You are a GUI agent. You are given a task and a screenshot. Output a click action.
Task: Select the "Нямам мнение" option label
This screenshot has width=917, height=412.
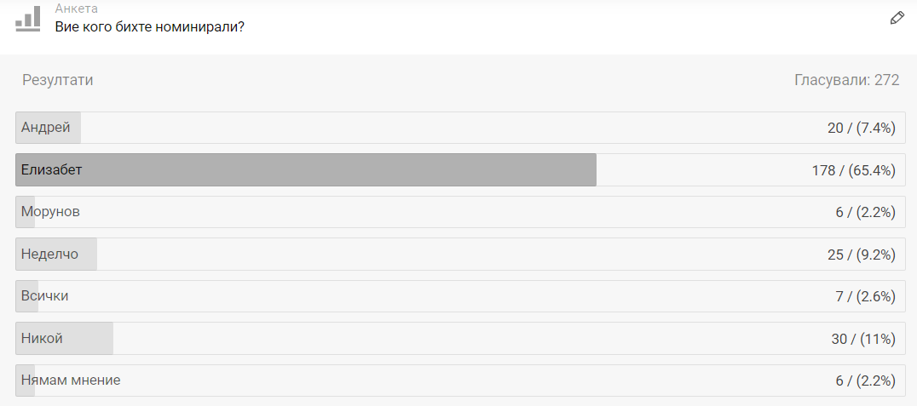pos(71,380)
